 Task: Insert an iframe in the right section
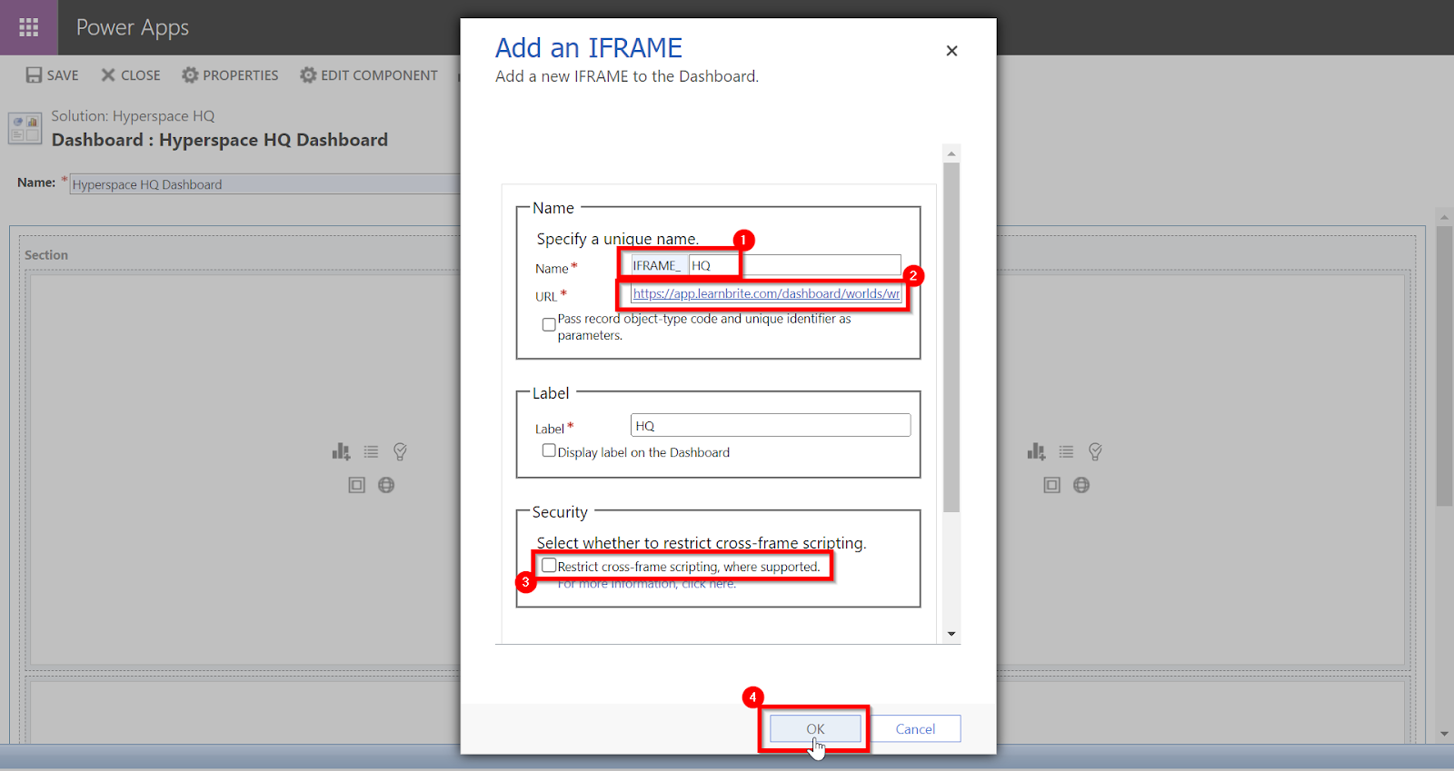click(1051, 485)
